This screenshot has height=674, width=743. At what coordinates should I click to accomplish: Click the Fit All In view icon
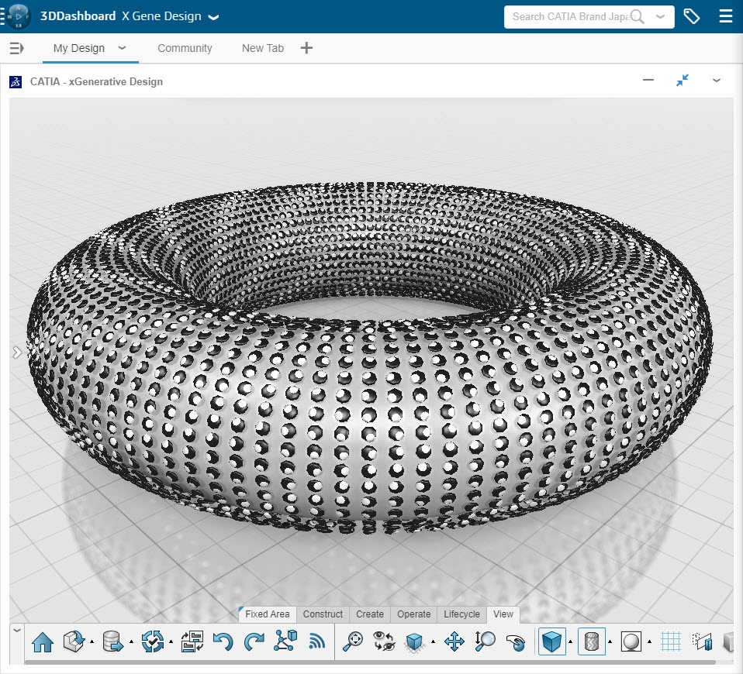pyautogui.click(x=353, y=641)
